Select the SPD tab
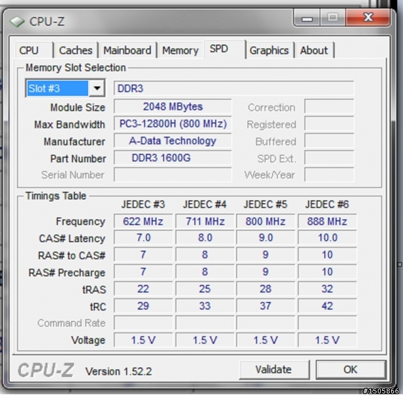Screen dimensions: 403x396 (x=224, y=49)
